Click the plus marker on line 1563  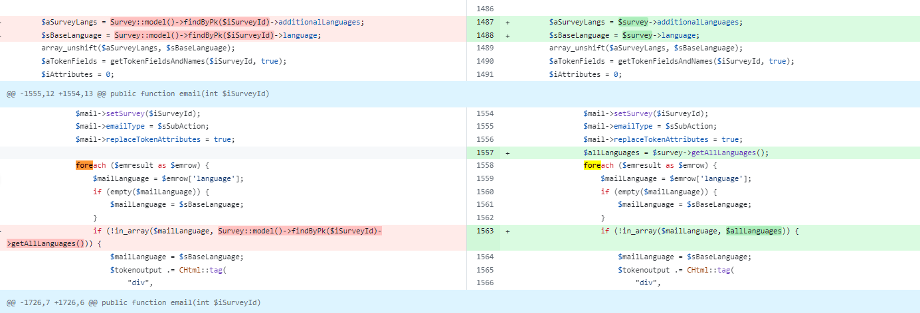tap(508, 231)
